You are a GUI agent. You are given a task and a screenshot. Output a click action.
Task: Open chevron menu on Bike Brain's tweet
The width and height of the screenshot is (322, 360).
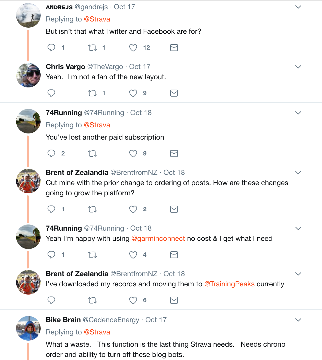click(298, 320)
